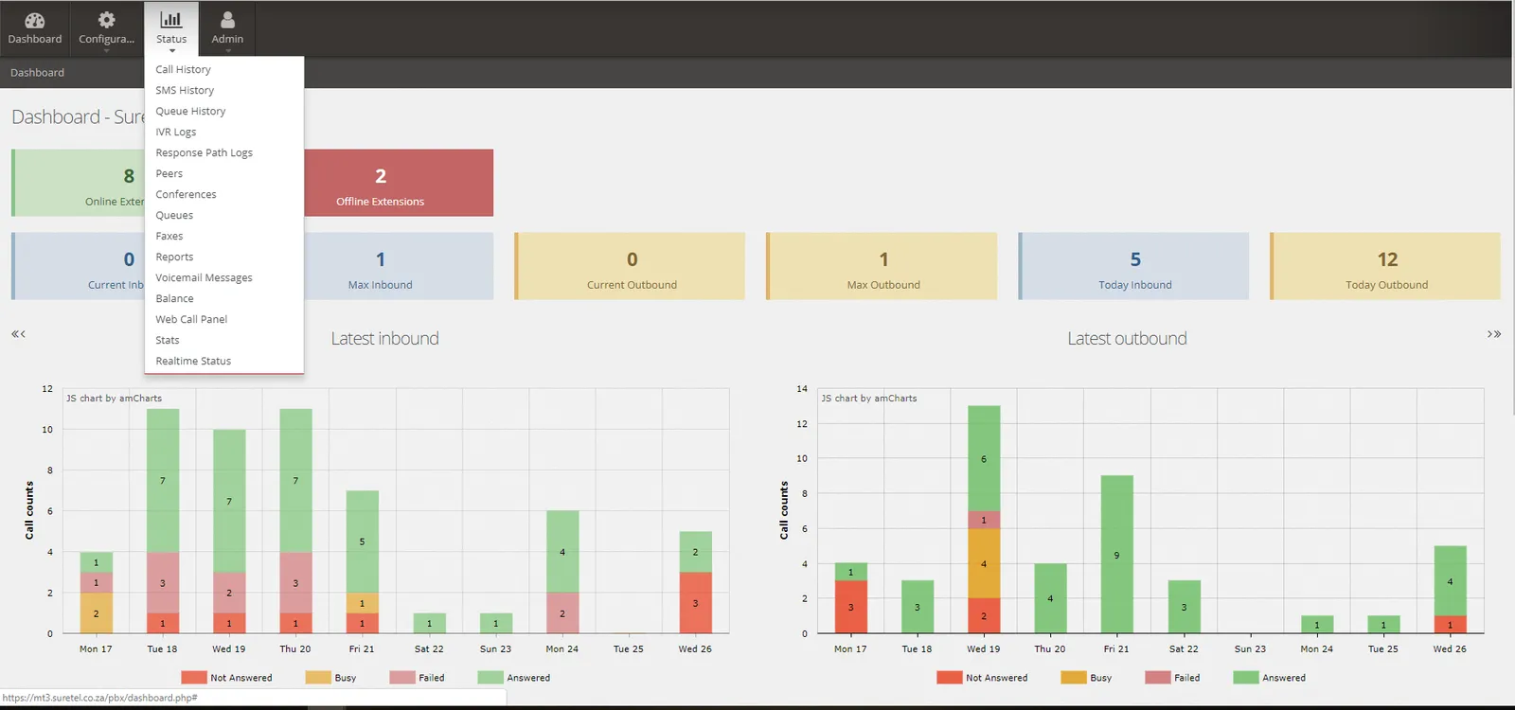The height and width of the screenshot is (710, 1515).
Task: Open the Admin user menu
Action: (227, 28)
